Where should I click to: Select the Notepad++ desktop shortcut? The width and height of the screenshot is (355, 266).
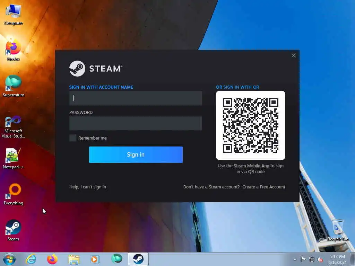click(x=14, y=158)
